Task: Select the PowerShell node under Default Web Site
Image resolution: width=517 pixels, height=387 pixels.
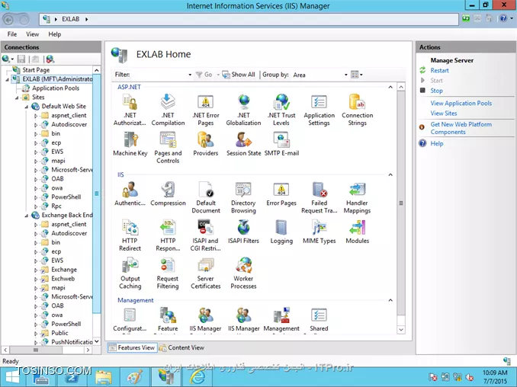Action: click(x=66, y=197)
